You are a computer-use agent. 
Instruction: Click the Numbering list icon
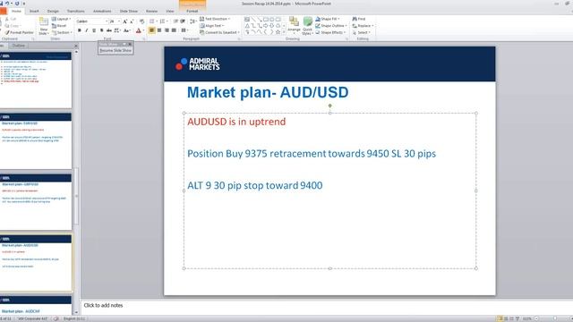click(163, 21)
